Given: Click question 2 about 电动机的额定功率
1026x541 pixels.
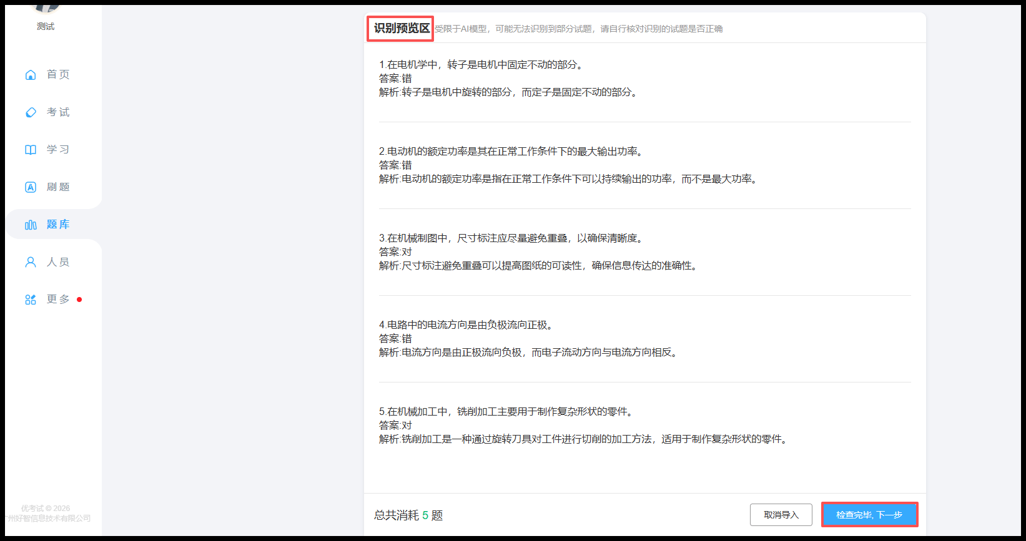Looking at the screenshot, I should [512, 152].
